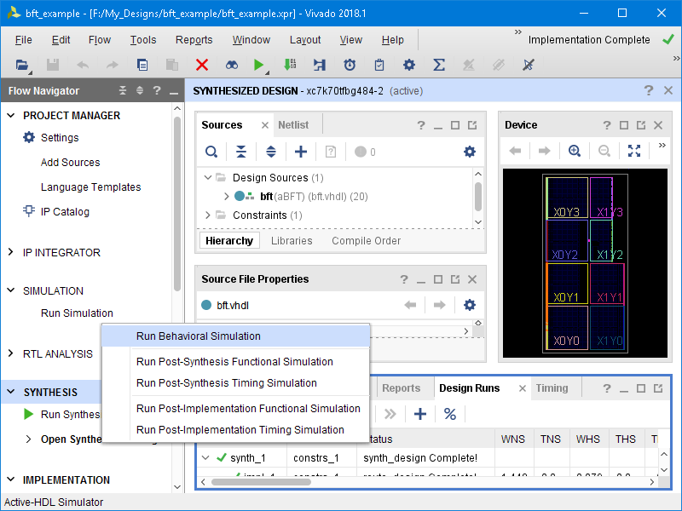Click the WNS column header
Image resolution: width=682 pixels, height=511 pixels.
pos(513,439)
